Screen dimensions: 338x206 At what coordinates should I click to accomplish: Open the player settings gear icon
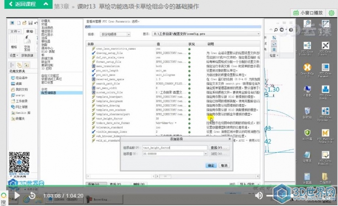331,13
